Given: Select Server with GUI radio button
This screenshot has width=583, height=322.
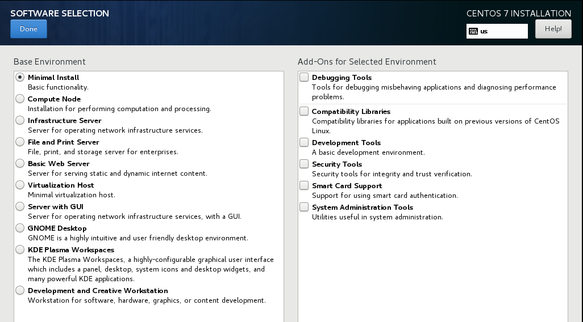Looking at the screenshot, I should coord(20,206).
